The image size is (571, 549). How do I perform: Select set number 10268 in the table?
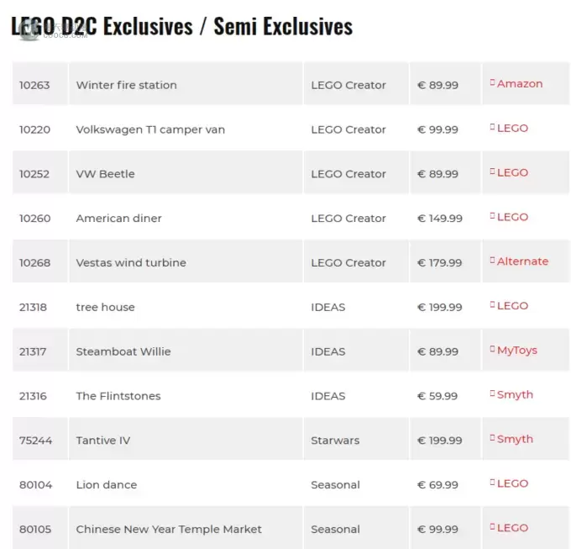(34, 263)
